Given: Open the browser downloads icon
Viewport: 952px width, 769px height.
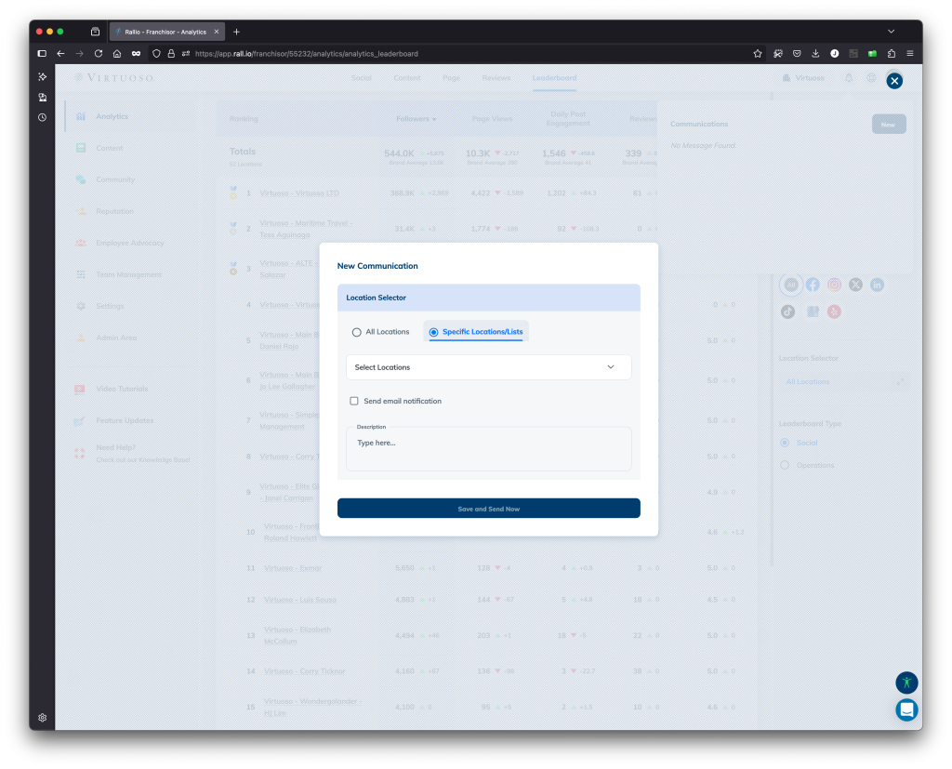Looking at the screenshot, I should 815,54.
